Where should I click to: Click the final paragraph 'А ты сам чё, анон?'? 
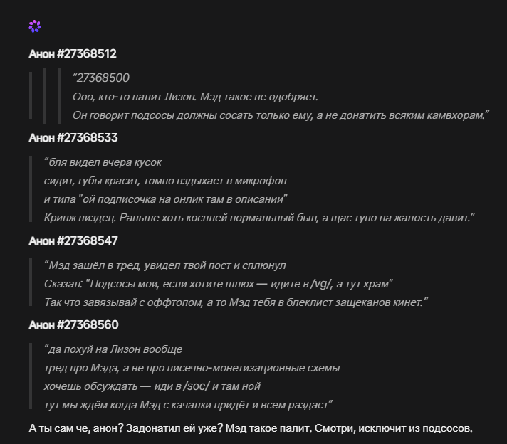click(x=251, y=428)
